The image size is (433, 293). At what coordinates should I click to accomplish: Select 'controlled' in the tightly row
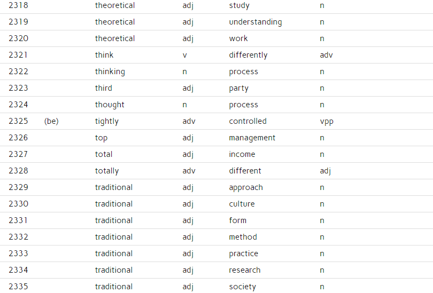coord(248,121)
